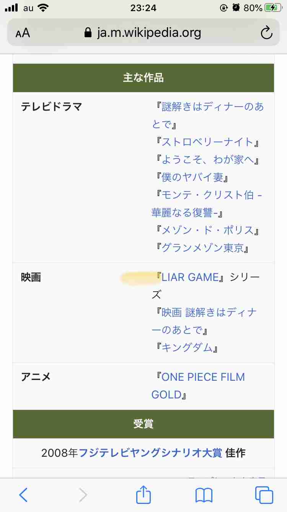This screenshot has width=287, height=512.
Task: Open LIAR GAME link
Action: 190,277
